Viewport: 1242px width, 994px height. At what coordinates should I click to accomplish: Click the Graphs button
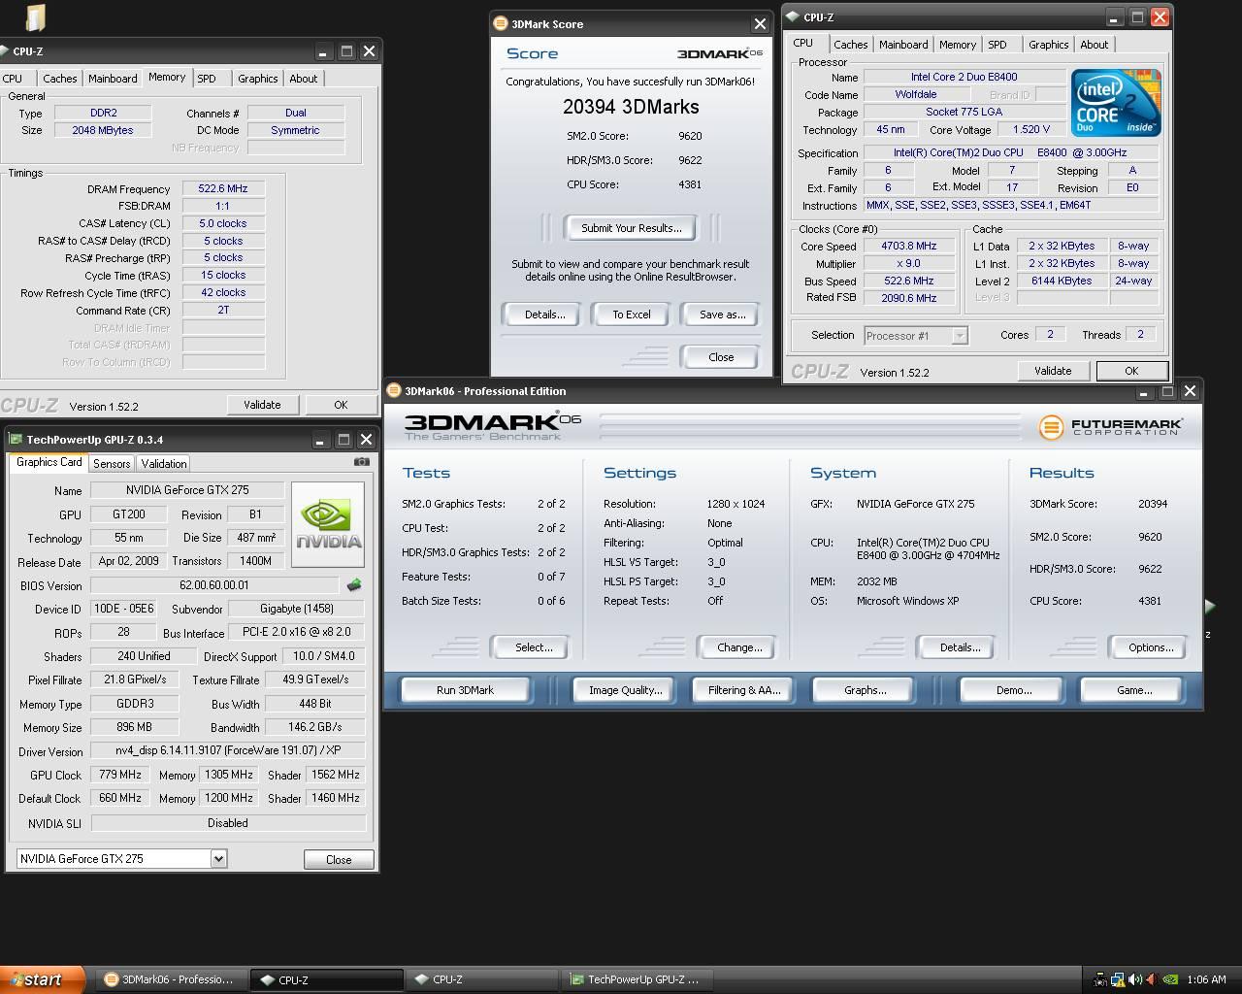[865, 690]
